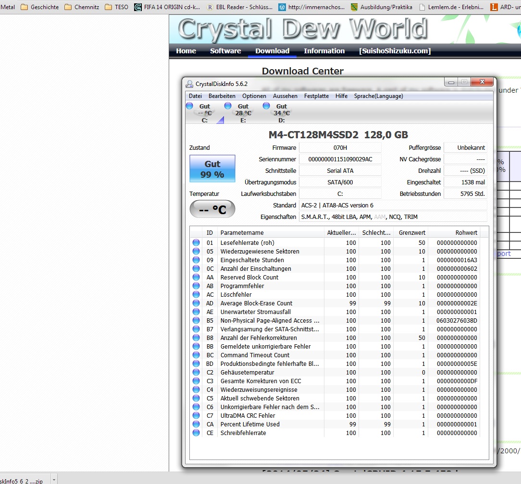Open the Optionen menu
The height and width of the screenshot is (484, 521).
254,96
